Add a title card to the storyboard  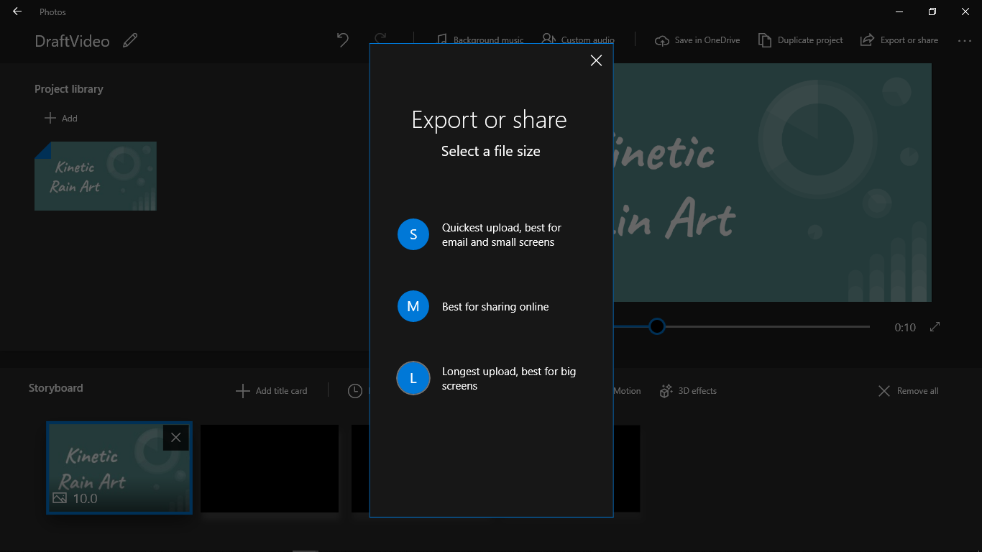pyautogui.click(x=272, y=391)
